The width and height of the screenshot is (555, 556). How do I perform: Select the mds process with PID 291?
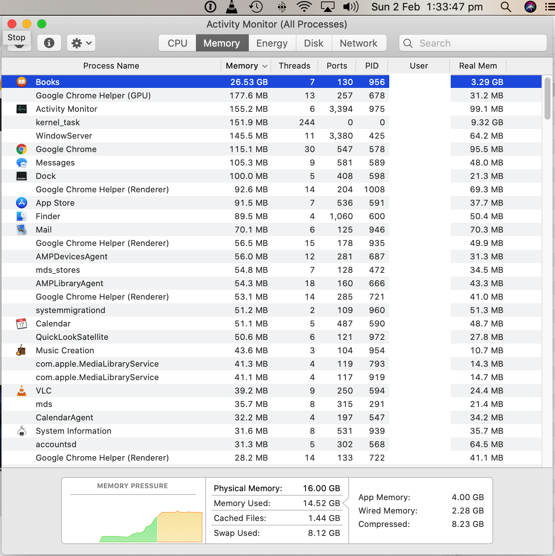click(x=271, y=404)
